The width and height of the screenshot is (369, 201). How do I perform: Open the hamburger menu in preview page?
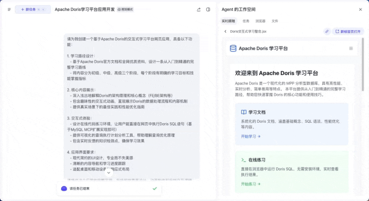tap(351, 49)
